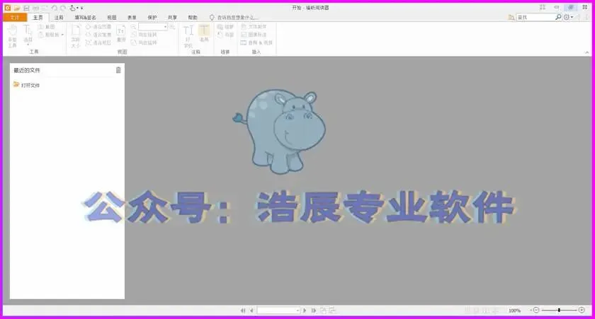Go to the previous page in status bar
This screenshot has height=319, width=595.
[x=251, y=311]
